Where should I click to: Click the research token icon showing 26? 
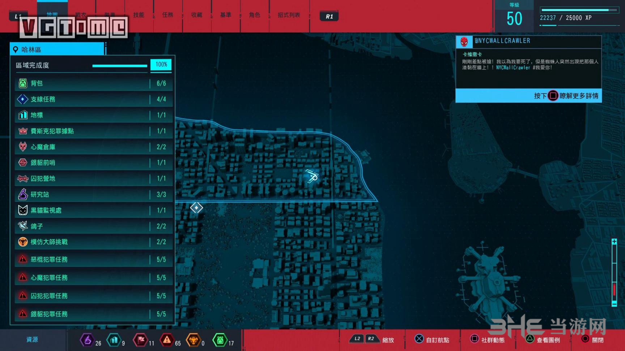[x=87, y=340]
